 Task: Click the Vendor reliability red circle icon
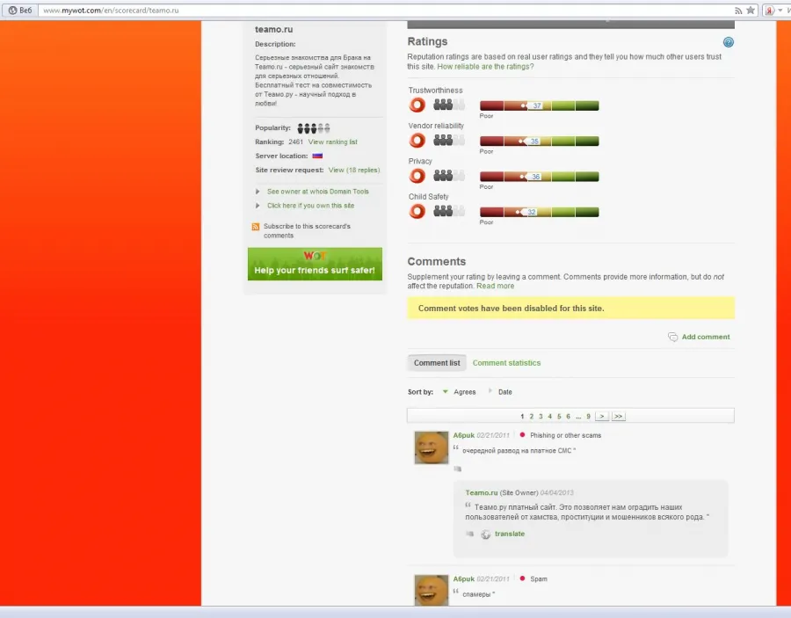click(x=417, y=141)
